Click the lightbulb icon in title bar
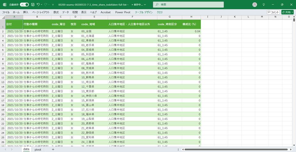Viewport: 296px width, 152px height. (x=264, y=4)
